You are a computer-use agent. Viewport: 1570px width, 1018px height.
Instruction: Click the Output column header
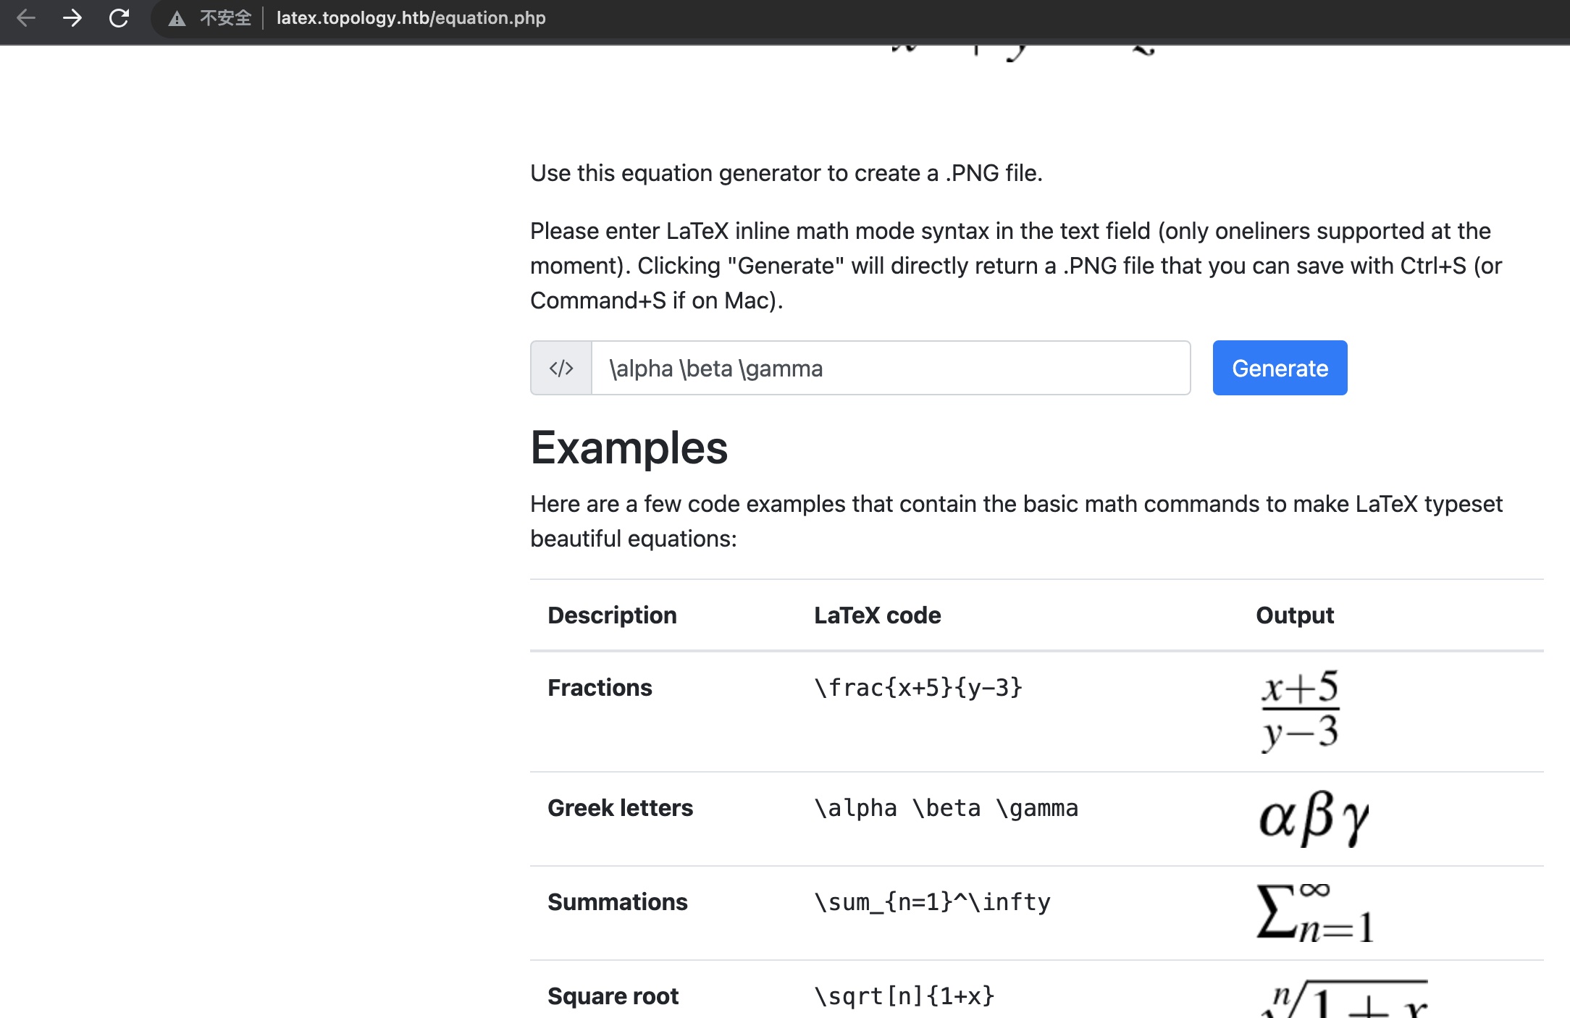click(1294, 615)
